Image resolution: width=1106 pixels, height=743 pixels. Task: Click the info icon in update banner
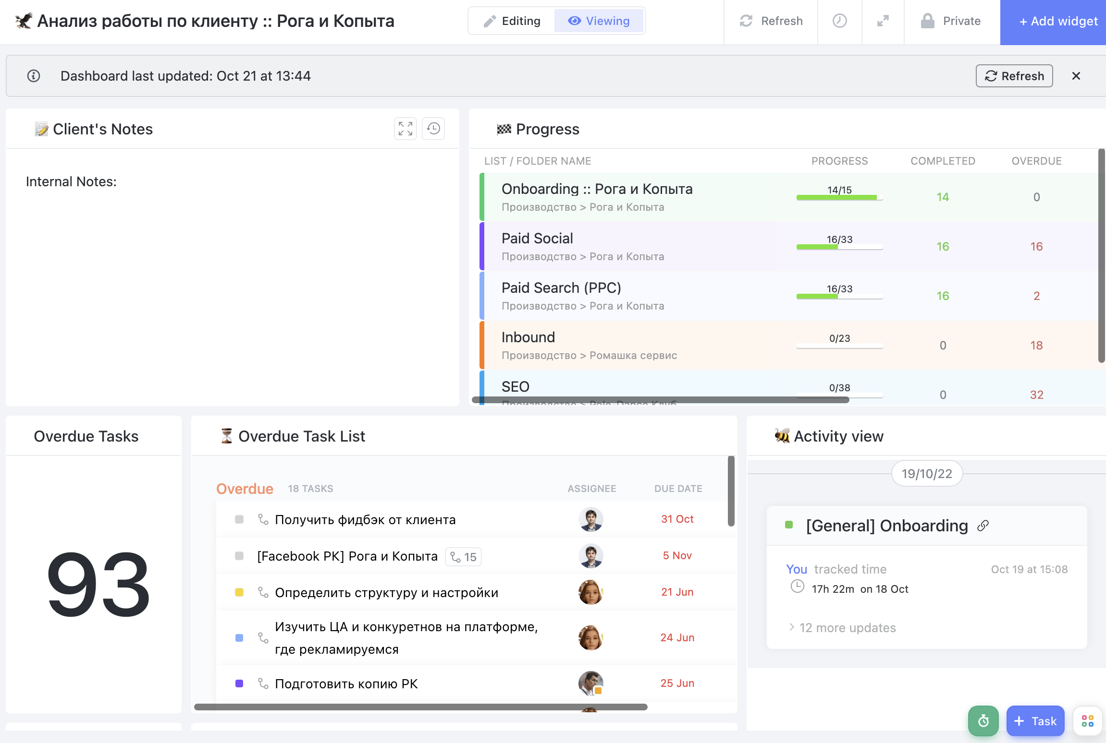(34, 76)
